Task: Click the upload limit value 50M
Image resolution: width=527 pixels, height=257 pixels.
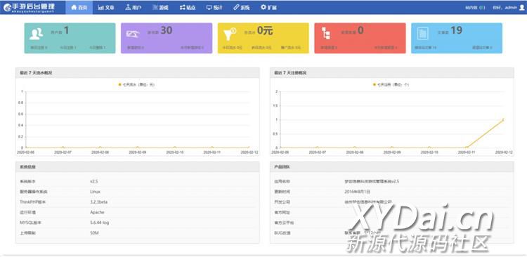Action: pyautogui.click(x=94, y=233)
